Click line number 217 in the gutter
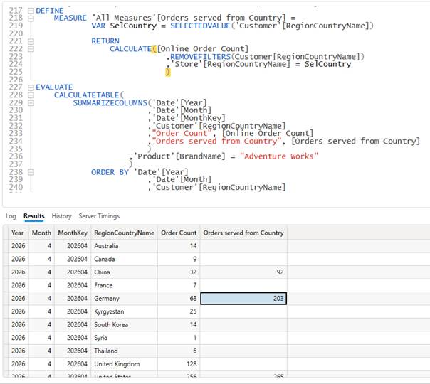The width and height of the screenshot is (430, 384). coord(16,11)
